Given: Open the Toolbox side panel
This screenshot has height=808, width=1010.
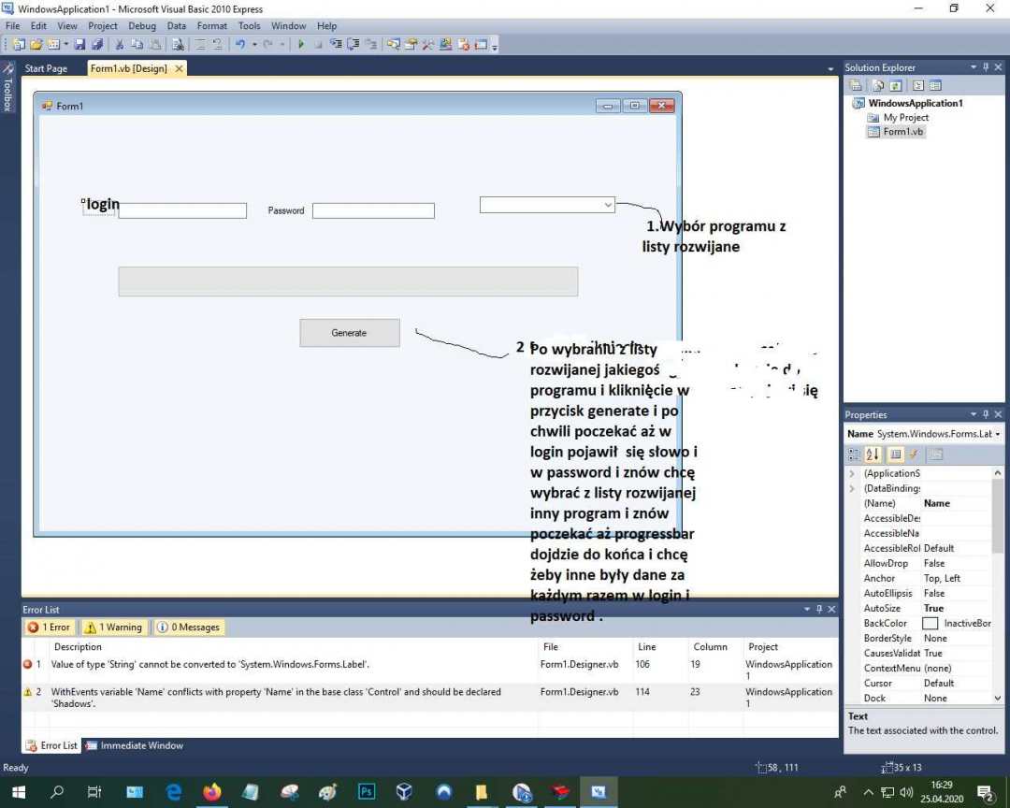Looking at the screenshot, I should [x=7, y=89].
